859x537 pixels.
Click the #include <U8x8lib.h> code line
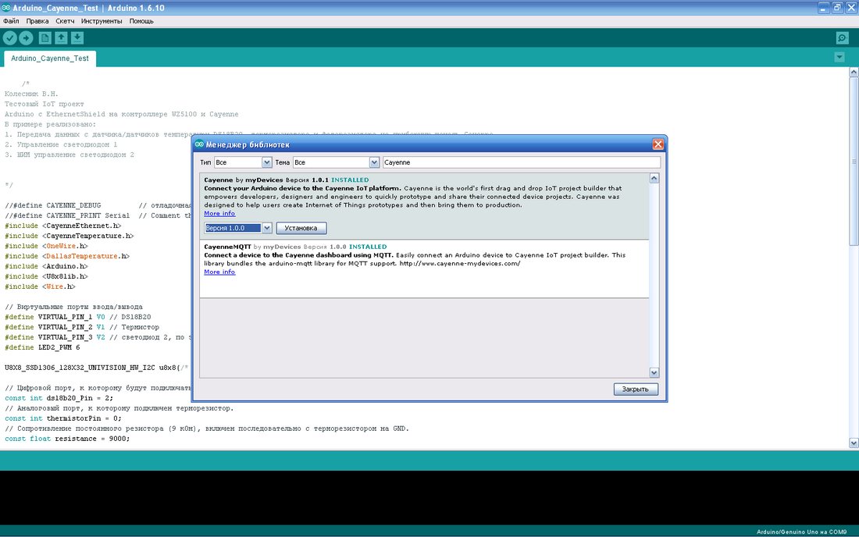46,276
